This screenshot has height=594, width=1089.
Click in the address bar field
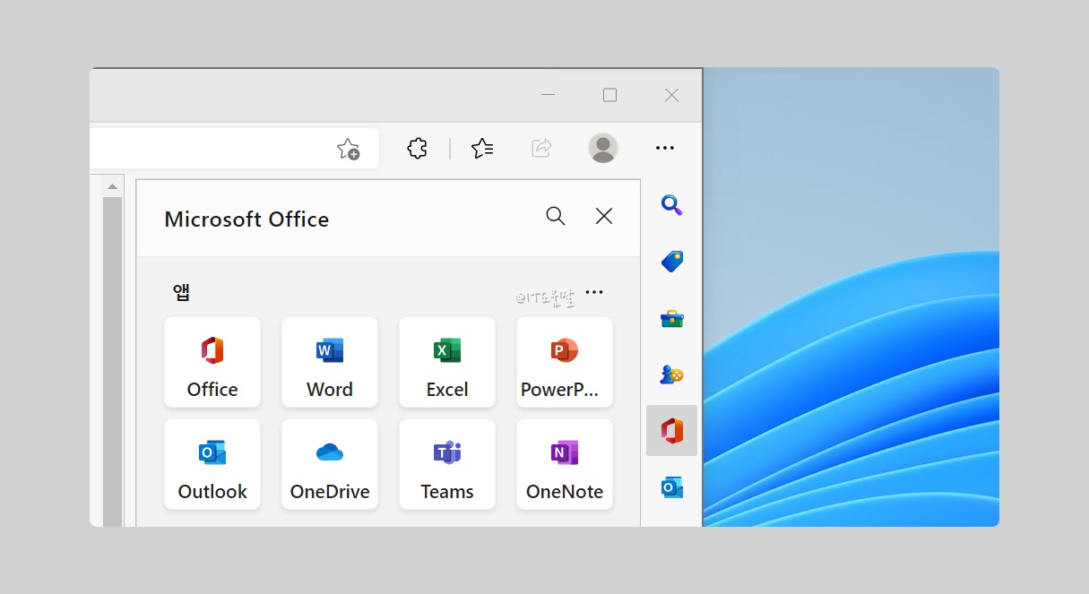coord(235,149)
